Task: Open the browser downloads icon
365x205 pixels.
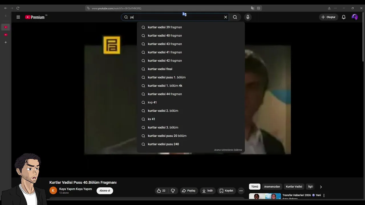Action: pyautogui.click(x=329, y=8)
